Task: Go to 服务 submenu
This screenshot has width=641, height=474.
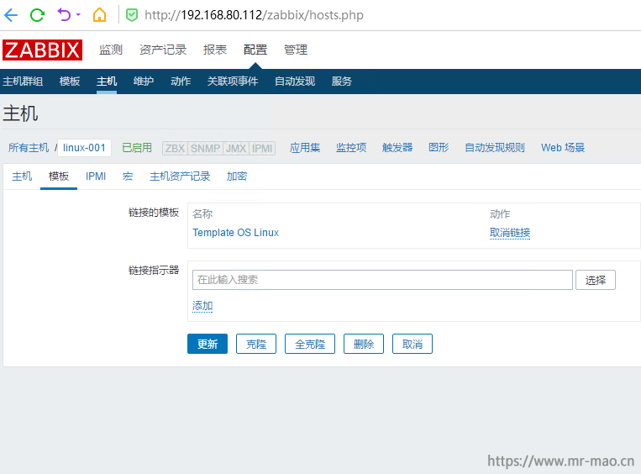Action: tap(342, 82)
